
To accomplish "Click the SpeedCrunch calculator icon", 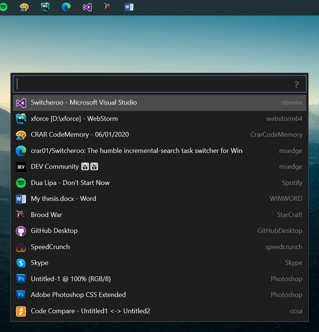I will (21, 247).
